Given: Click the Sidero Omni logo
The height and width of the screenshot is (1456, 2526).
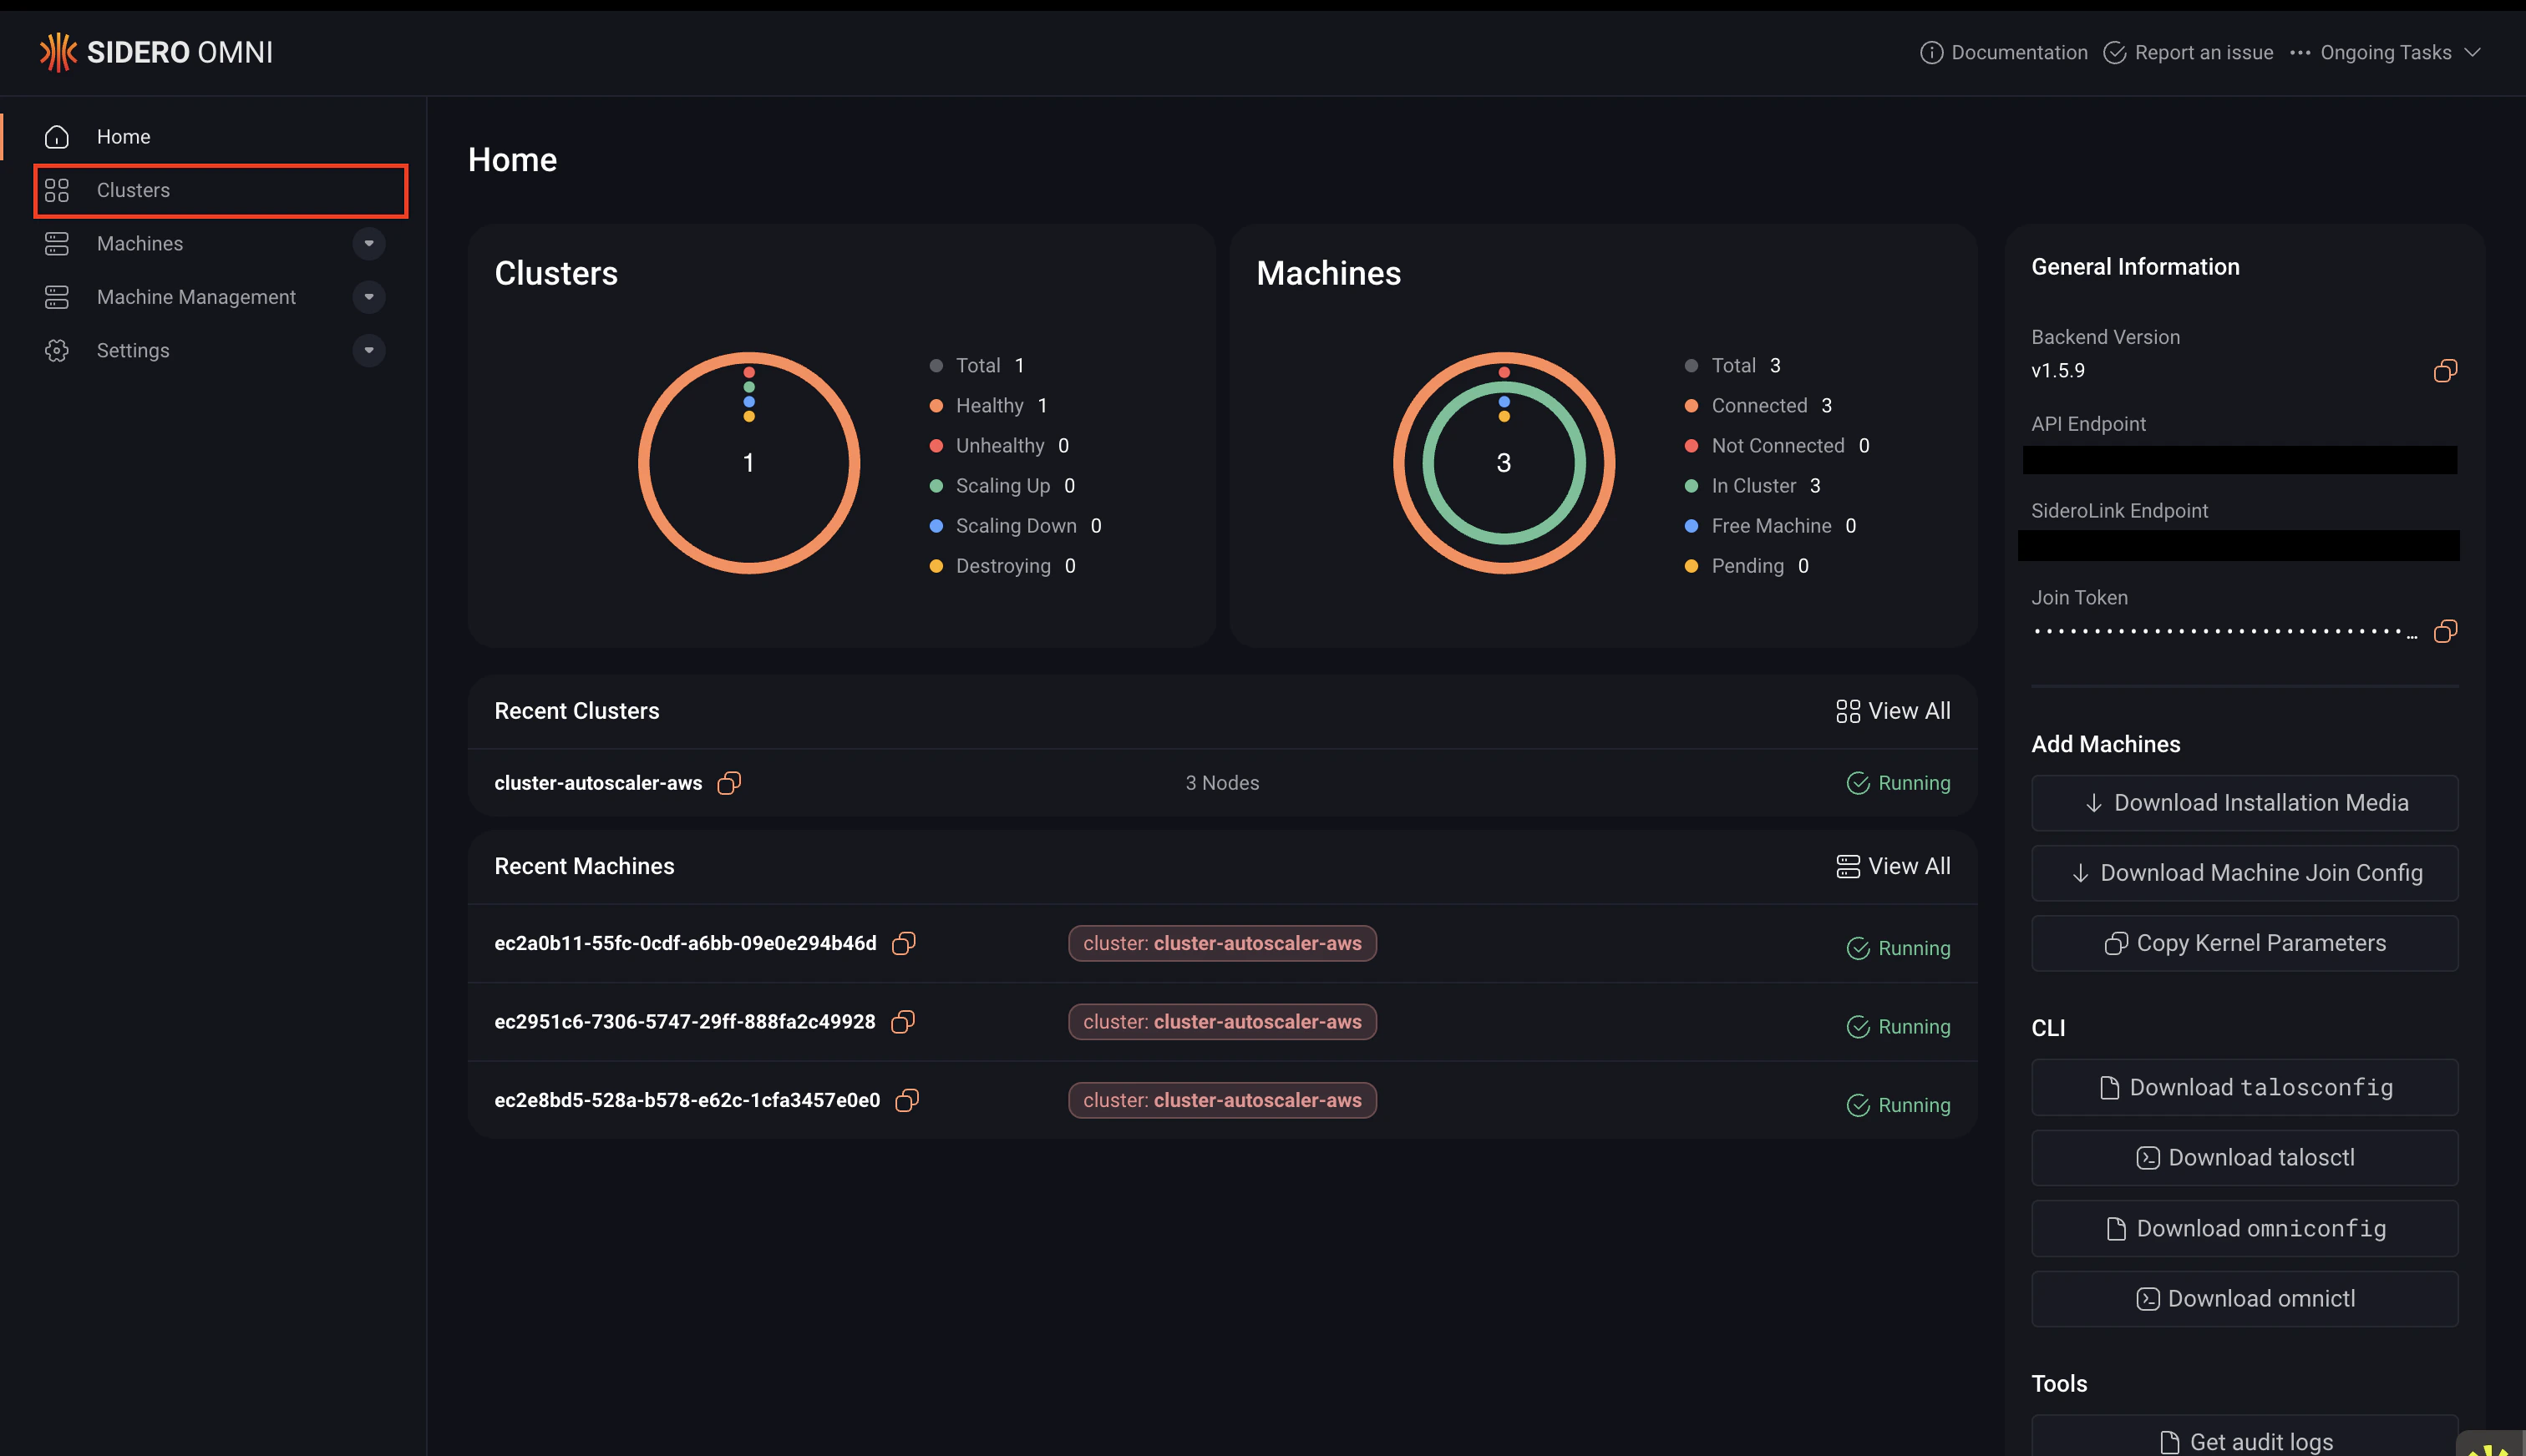Looking at the screenshot, I should [x=156, y=51].
